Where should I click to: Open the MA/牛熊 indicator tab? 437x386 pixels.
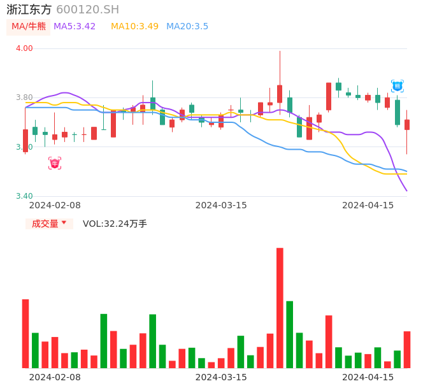[x=29, y=27]
